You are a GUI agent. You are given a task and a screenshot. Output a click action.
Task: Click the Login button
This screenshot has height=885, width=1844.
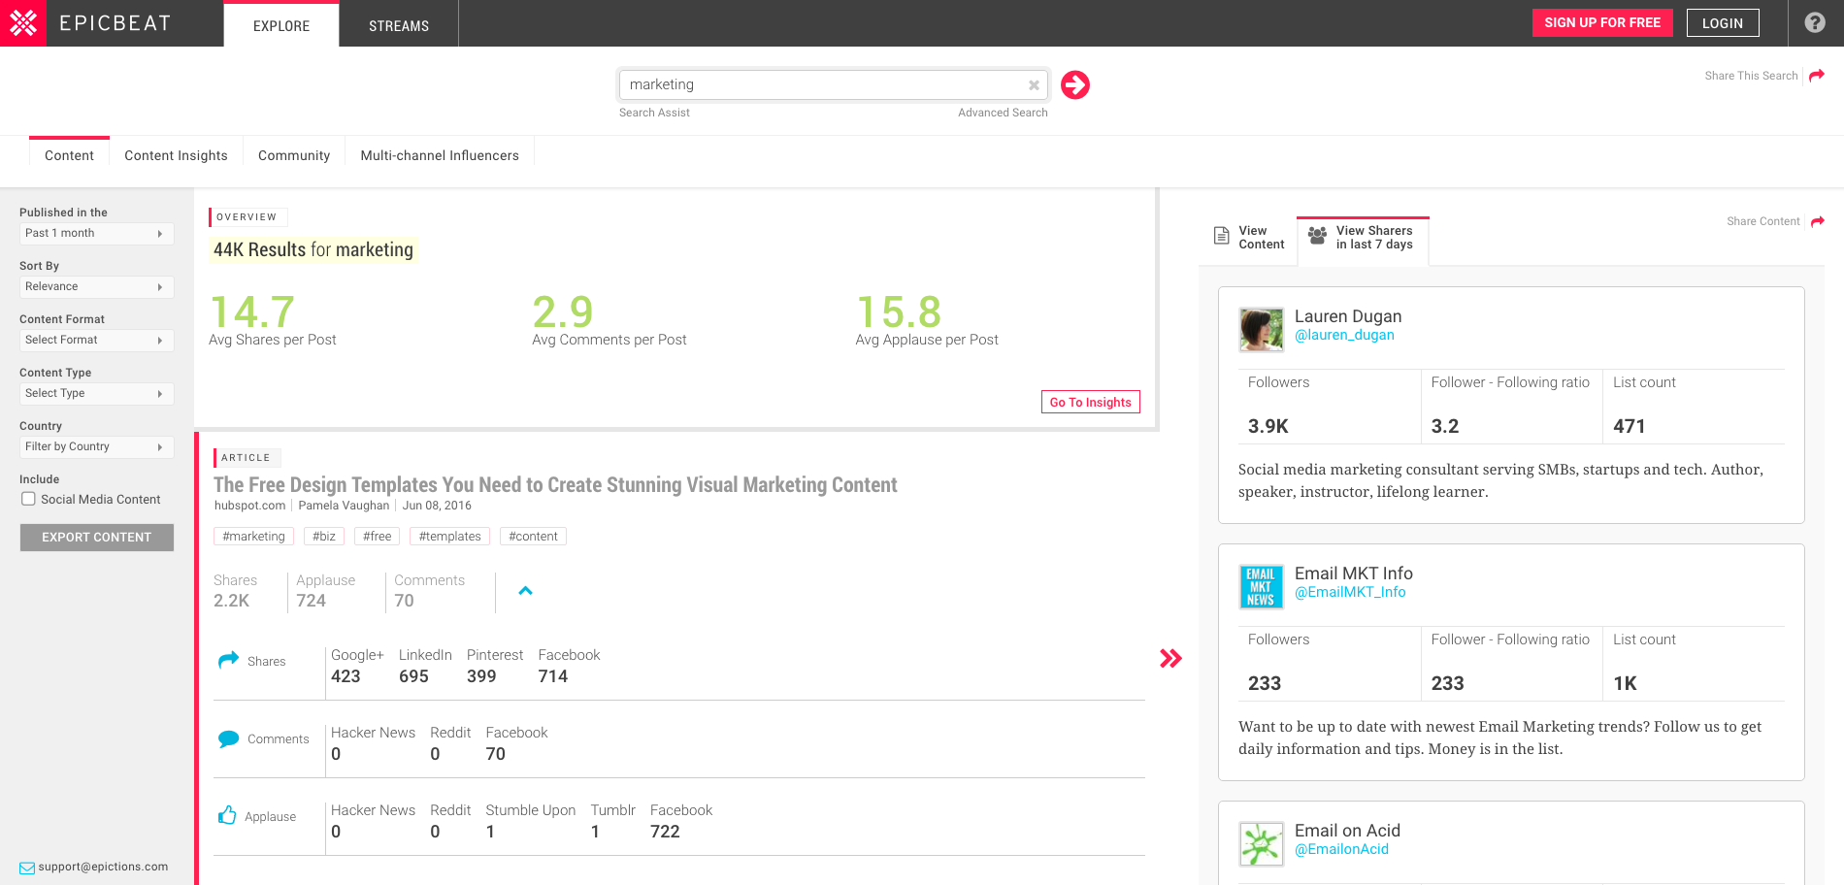(x=1723, y=23)
